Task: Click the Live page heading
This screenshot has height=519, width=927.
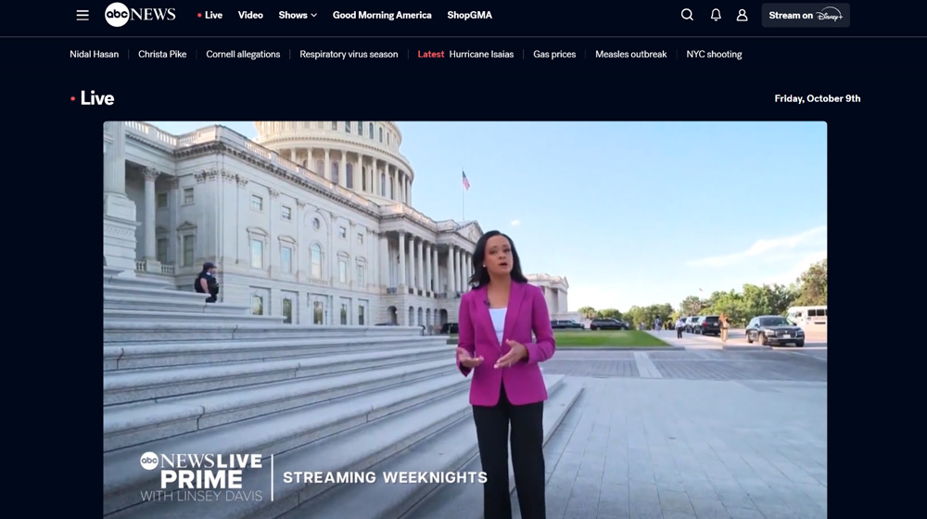Action: 97,98
